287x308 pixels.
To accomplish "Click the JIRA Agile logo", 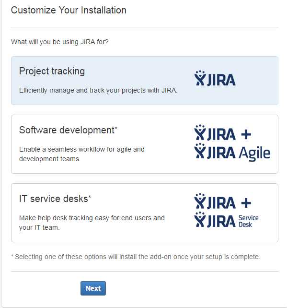I will pyautogui.click(x=232, y=152).
